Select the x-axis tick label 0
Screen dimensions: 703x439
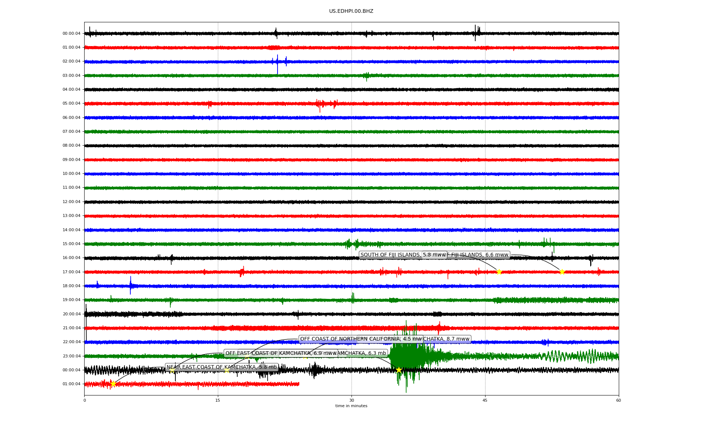click(85, 400)
